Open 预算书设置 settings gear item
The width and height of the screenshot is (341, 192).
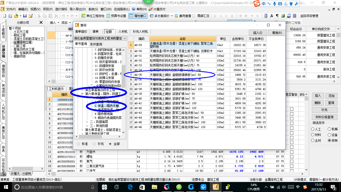click(x=116, y=16)
